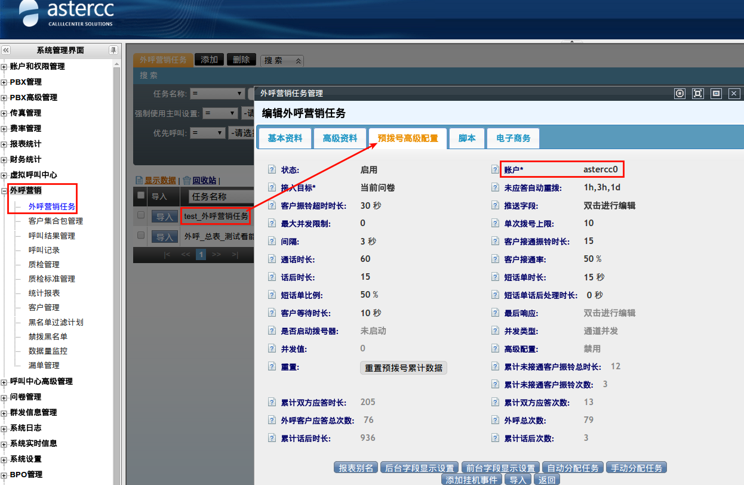Collapse the 外呼营销 tree node
The height and width of the screenshot is (485, 744).
coord(4,191)
